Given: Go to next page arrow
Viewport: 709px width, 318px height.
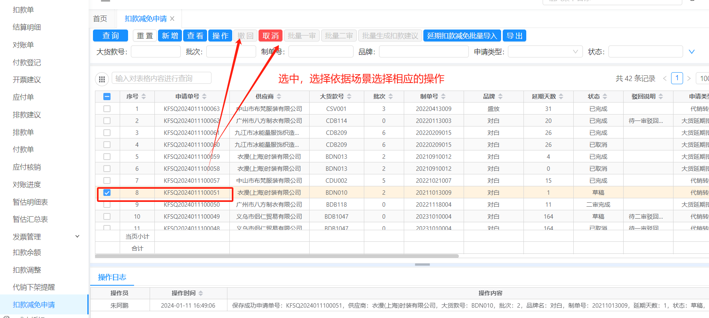Looking at the screenshot, I should click(x=689, y=79).
